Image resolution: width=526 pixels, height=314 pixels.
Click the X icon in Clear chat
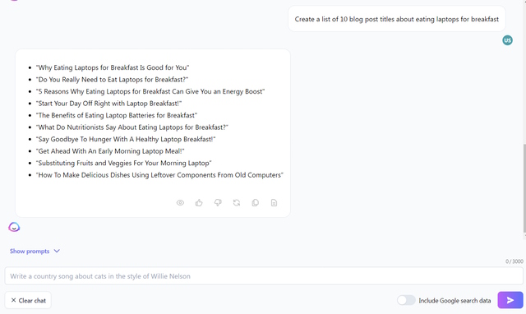coord(13,300)
